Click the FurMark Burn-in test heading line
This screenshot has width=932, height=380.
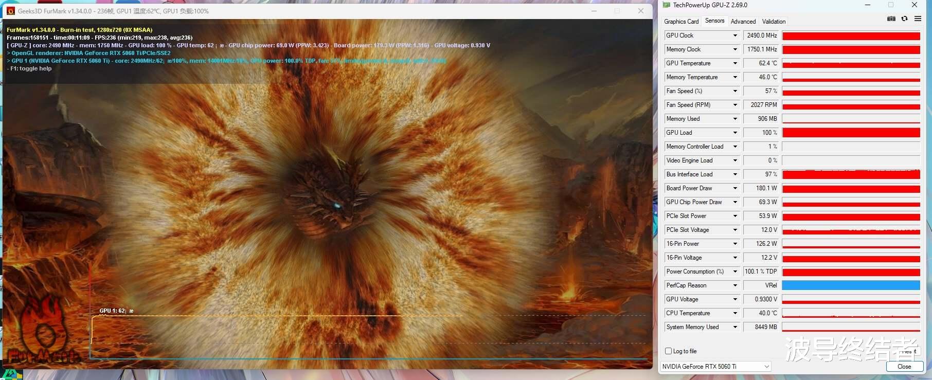tap(80, 30)
